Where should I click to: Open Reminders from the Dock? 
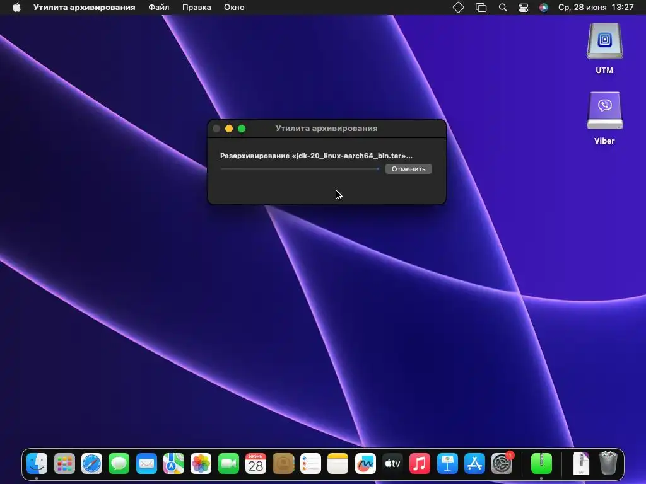click(310, 464)
